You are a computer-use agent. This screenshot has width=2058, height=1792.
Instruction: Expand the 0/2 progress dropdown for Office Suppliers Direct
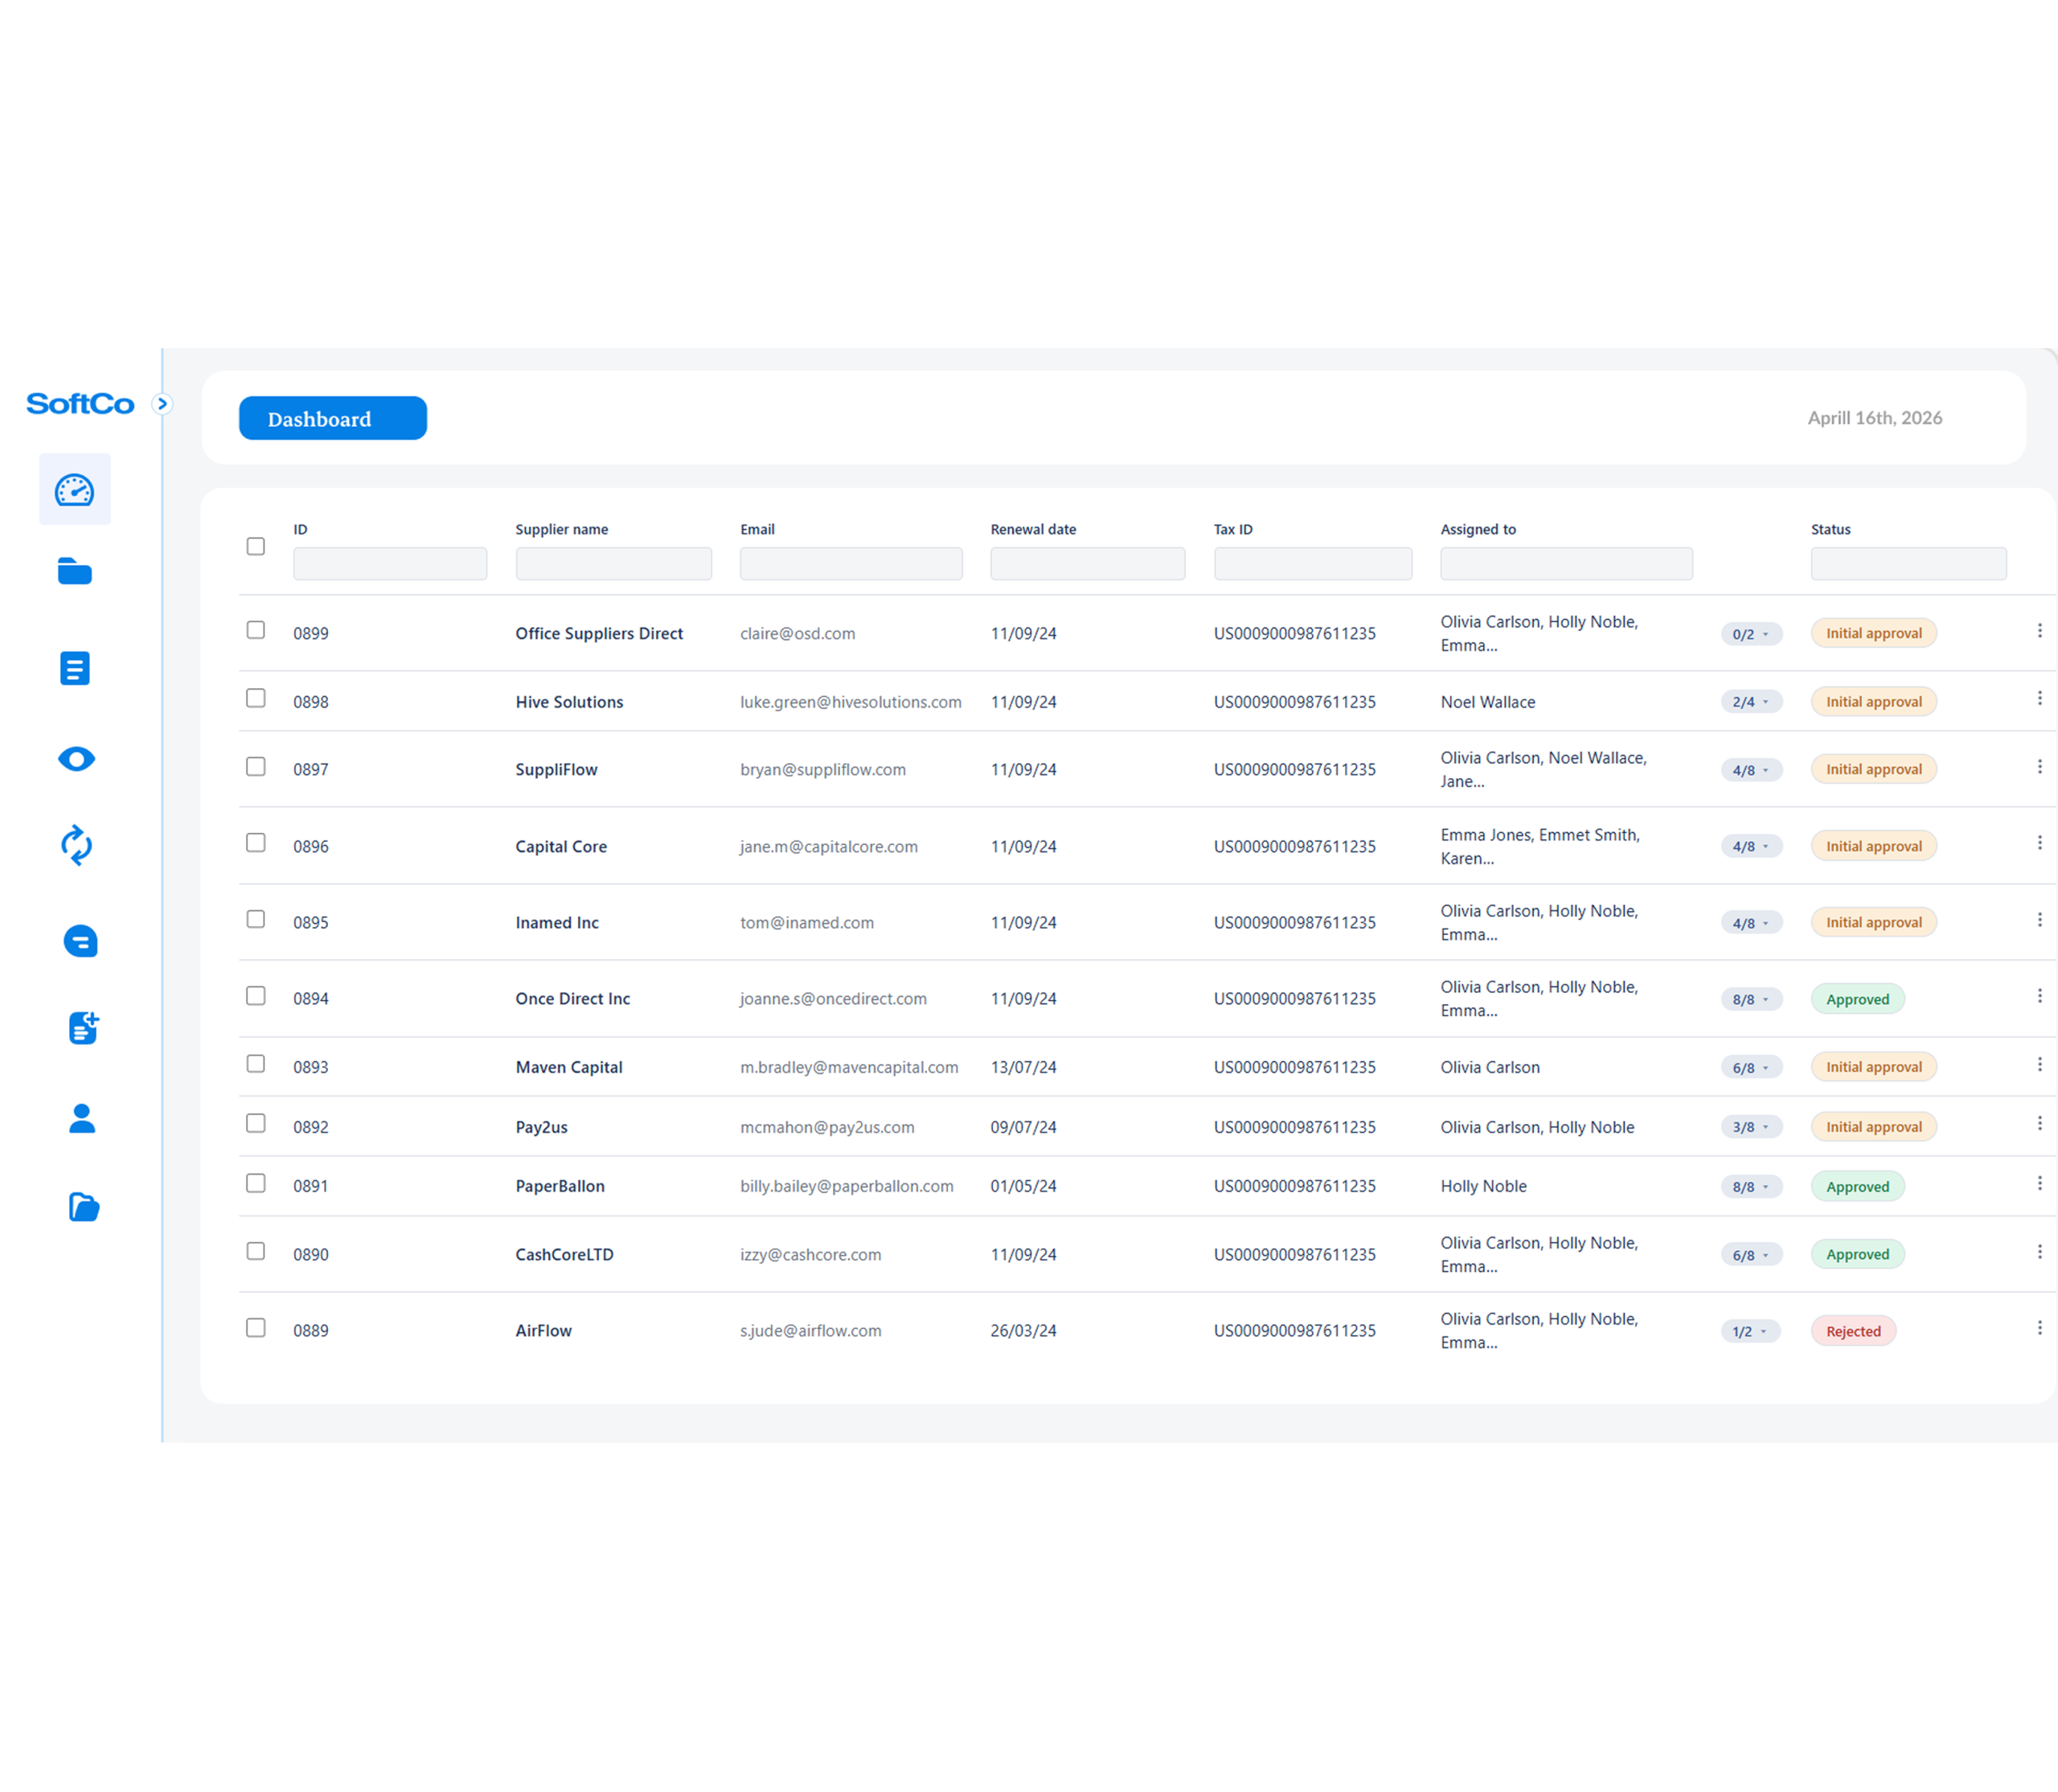point(1751,633)
